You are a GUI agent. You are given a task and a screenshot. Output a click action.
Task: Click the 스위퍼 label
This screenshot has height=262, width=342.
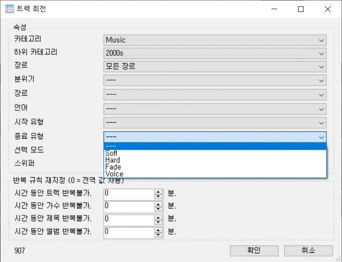[24, 163]
